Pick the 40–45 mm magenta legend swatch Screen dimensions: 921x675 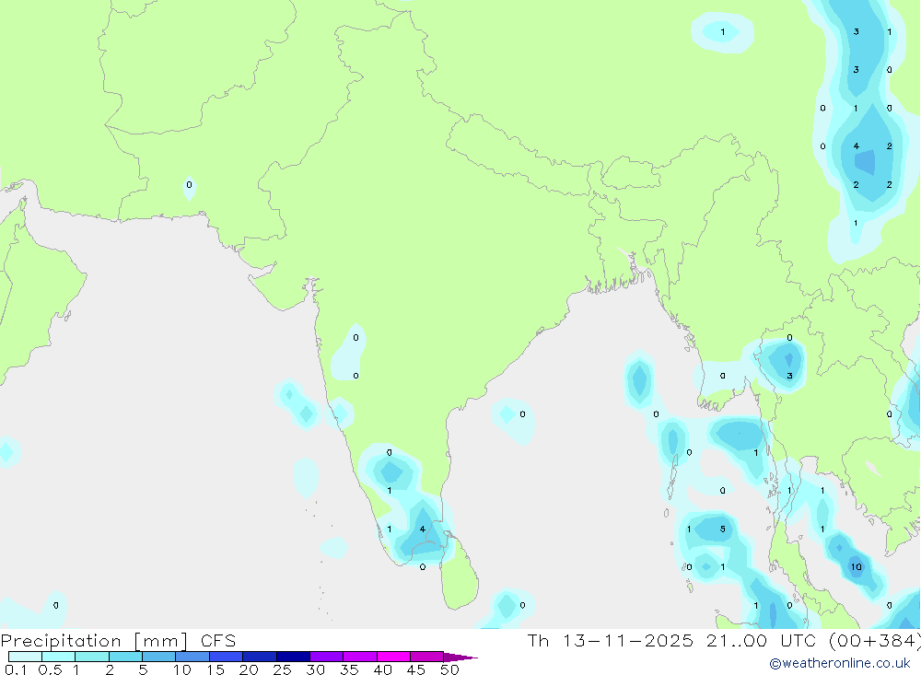tap(393, 657)
